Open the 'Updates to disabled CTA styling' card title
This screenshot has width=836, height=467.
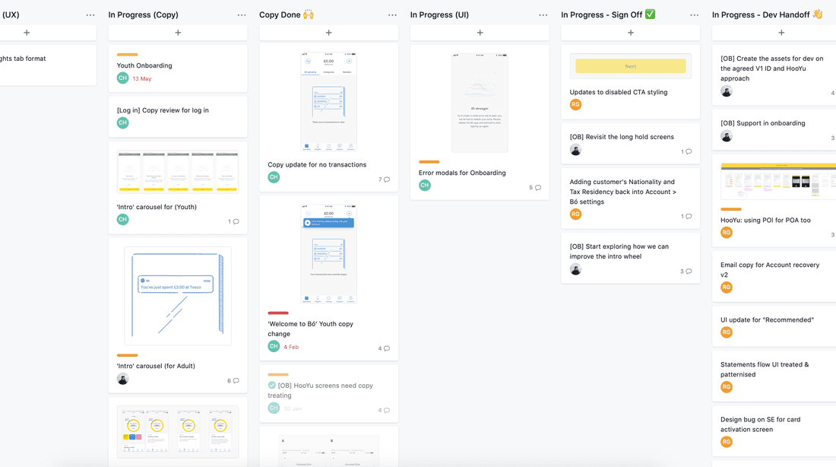pyautogui.click(x=619, y=92)
